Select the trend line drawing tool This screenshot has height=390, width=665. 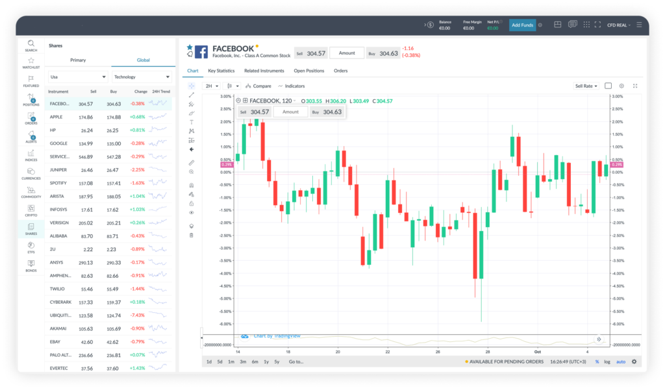click(192, 95)
